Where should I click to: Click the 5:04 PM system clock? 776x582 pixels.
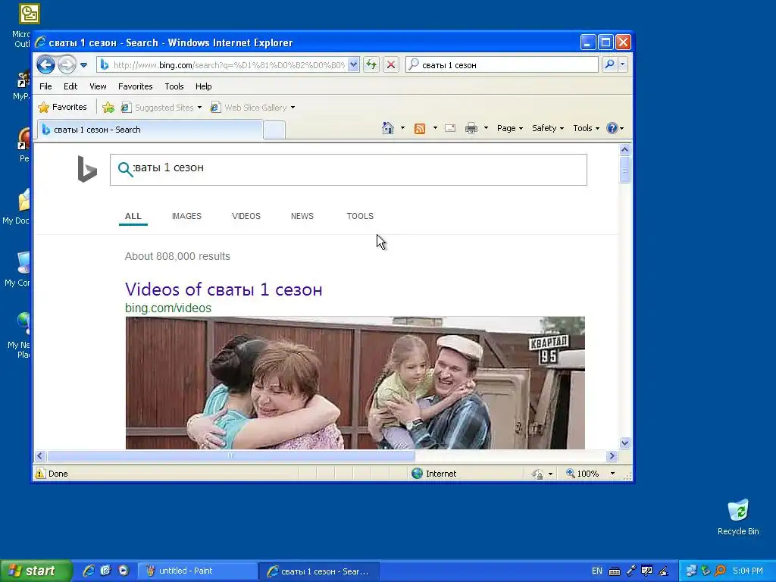747,571
